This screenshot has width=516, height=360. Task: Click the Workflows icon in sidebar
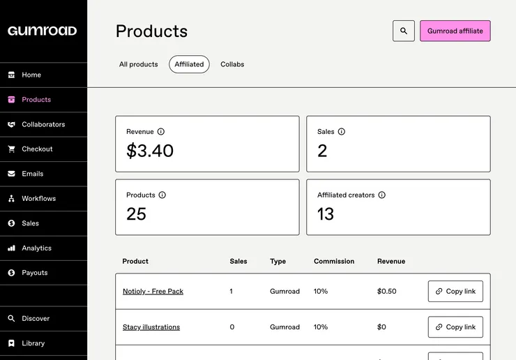coord(11,199)
